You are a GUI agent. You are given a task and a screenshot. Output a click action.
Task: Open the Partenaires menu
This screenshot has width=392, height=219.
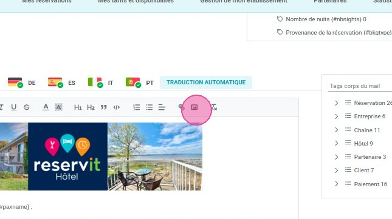[x=330, y=1]
